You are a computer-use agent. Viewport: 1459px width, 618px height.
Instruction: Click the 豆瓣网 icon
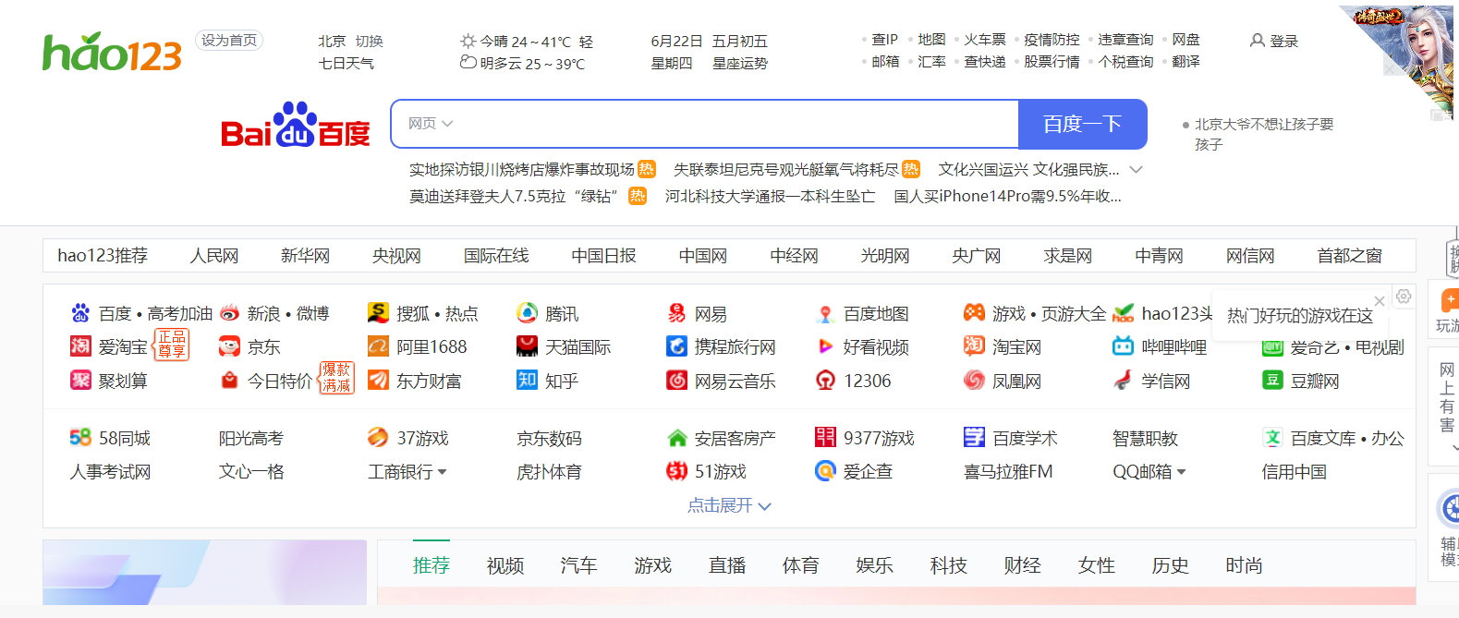[1272, 380]
